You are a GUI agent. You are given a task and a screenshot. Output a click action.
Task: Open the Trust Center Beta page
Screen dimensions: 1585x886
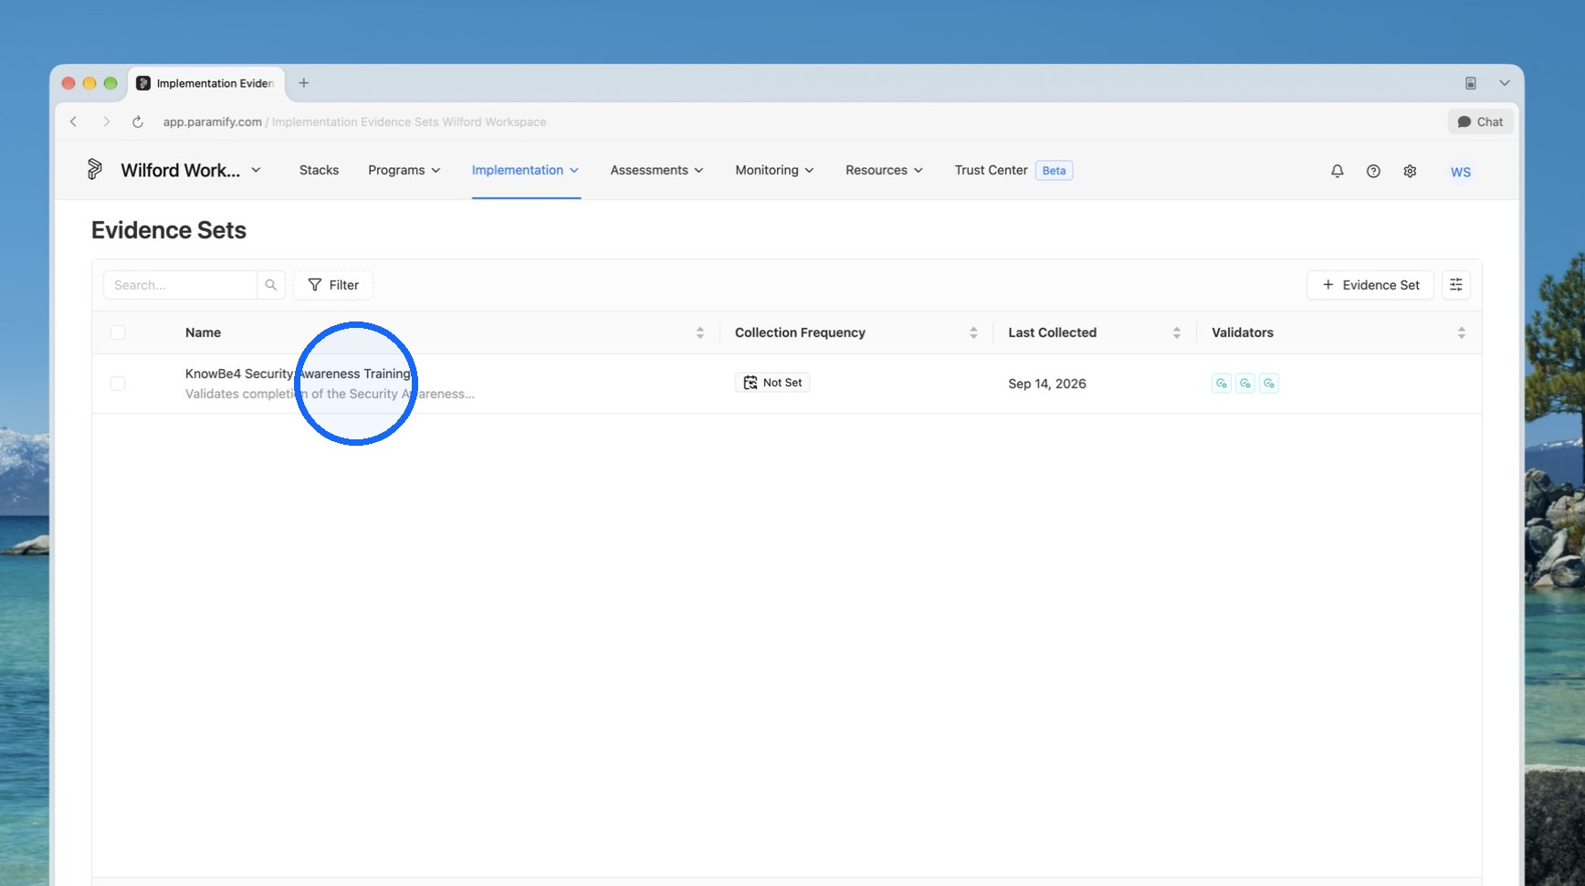point(1013,170)
